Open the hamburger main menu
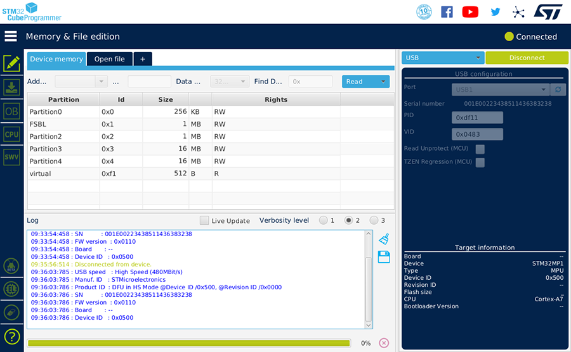 (x=11, y=36)
